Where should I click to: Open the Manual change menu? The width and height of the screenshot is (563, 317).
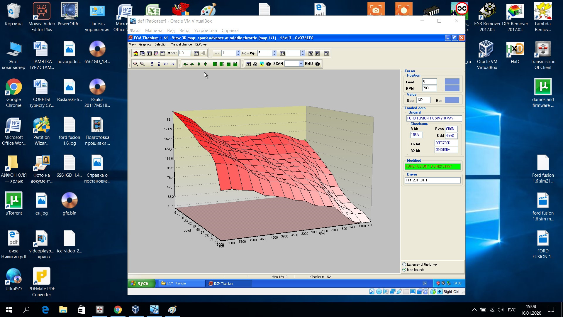tap(181, 45)
